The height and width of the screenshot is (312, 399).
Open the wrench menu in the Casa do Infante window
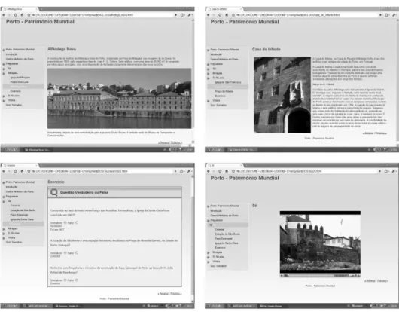coord(394,15)
